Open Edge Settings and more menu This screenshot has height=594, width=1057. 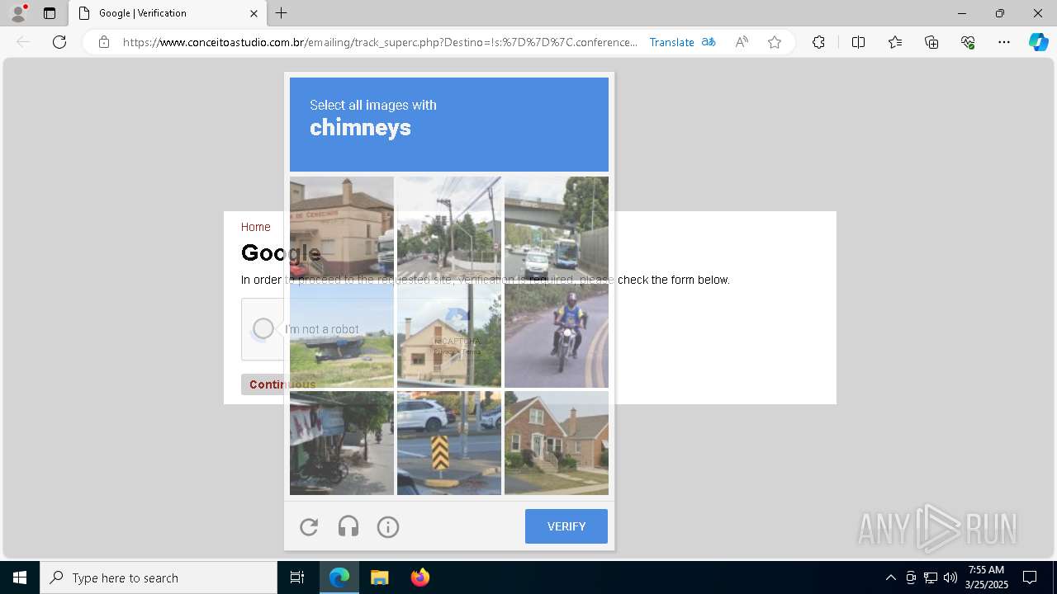click(1004, 42)
